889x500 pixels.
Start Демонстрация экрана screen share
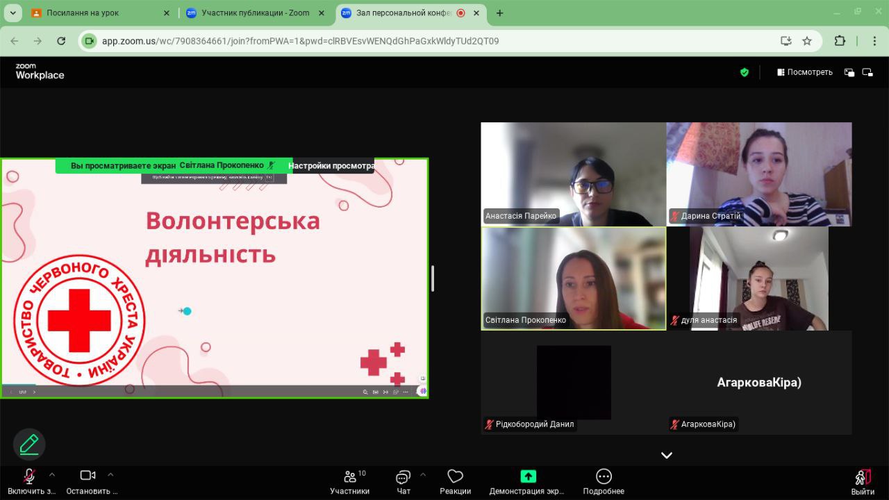[x=527, y=481]
